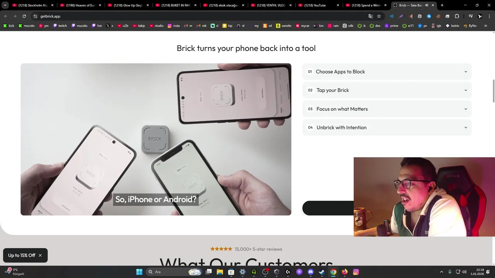
Task: Open the tab search dropdown arrow
Action: pyautogui.click(x=5, y=5)
